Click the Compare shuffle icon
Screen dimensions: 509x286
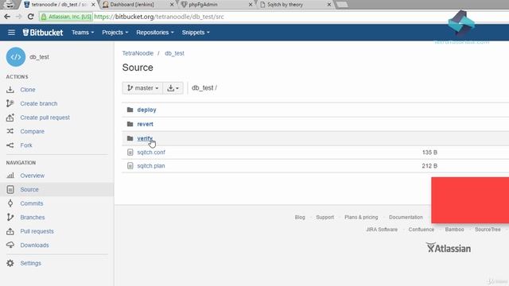[x=10, y=131]
